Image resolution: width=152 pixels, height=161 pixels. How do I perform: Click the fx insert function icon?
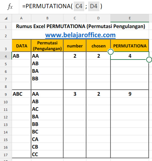click(x=10, y=7)
